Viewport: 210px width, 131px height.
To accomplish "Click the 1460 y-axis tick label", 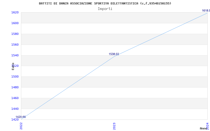I will [x=15, y=98].
